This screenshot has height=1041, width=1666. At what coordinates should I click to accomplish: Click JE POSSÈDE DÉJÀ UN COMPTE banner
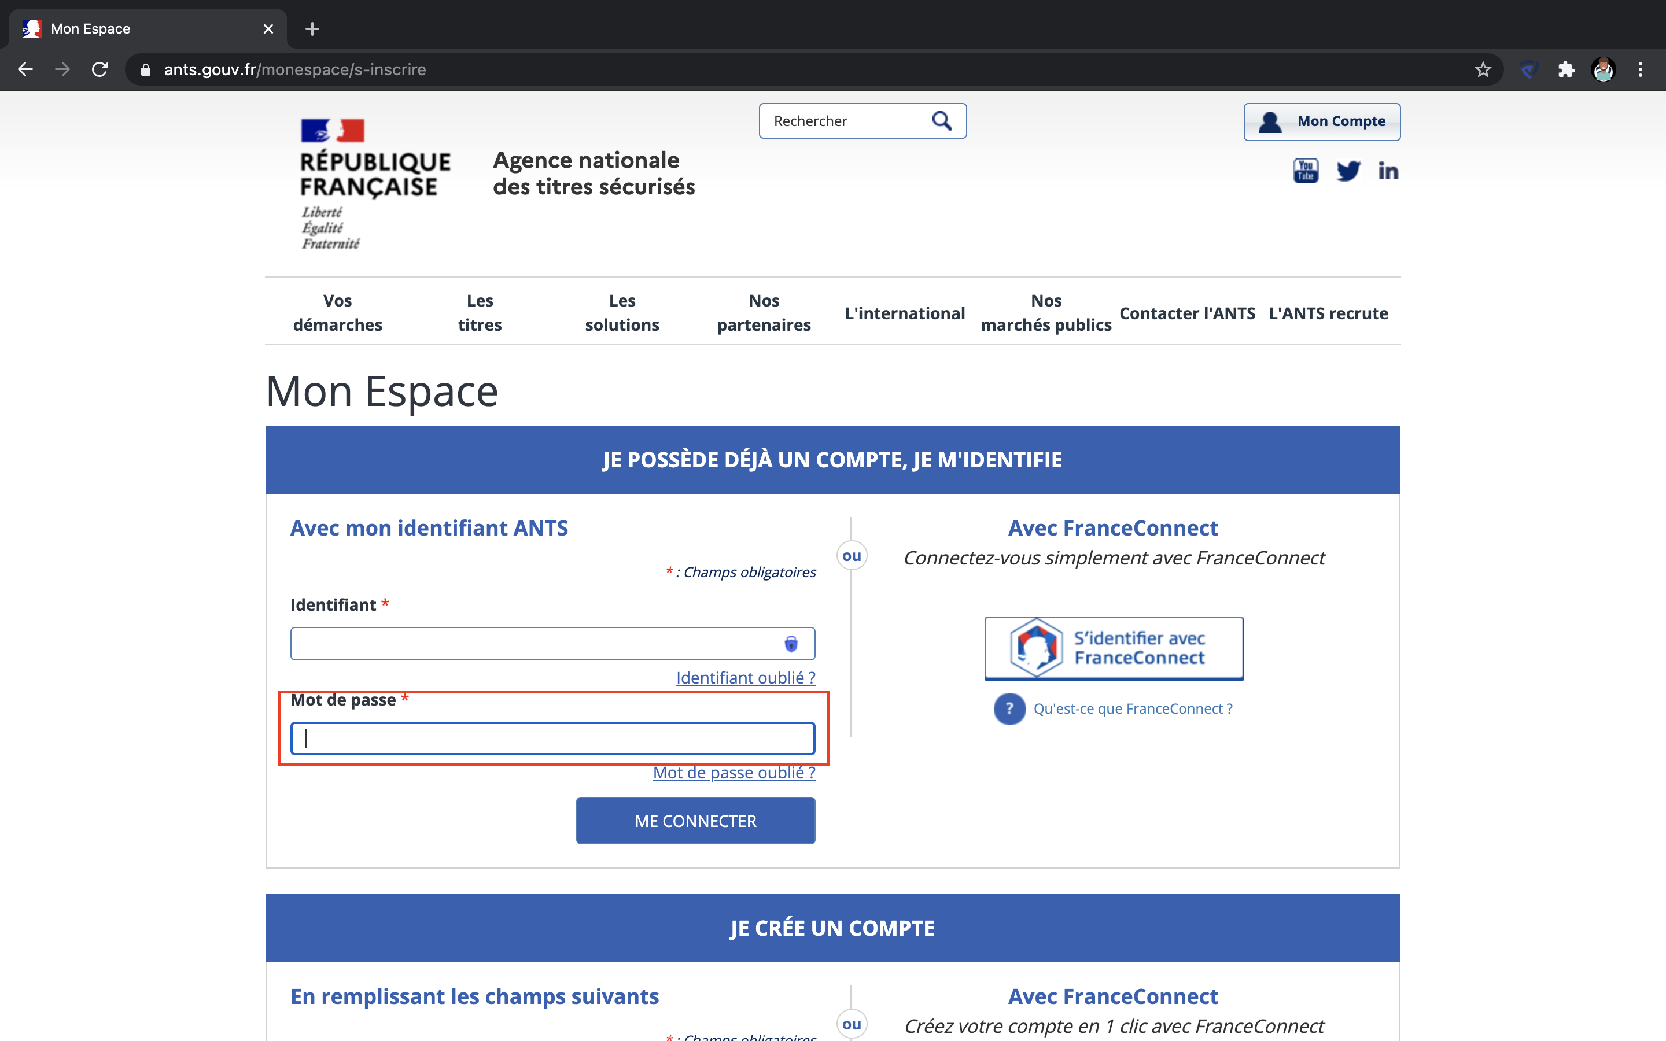[x=832, y=459]
